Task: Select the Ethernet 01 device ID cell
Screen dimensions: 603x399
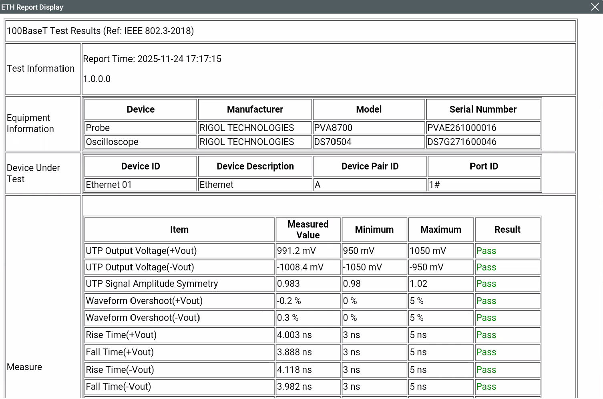Action: click(x=141, y=185)
